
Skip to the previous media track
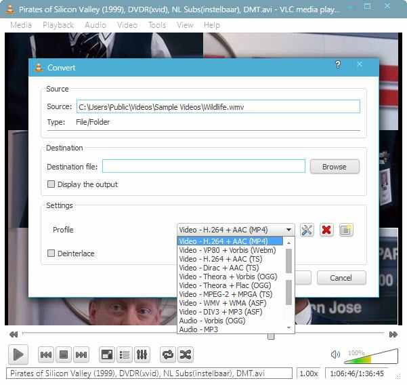[x=46, y=354]
